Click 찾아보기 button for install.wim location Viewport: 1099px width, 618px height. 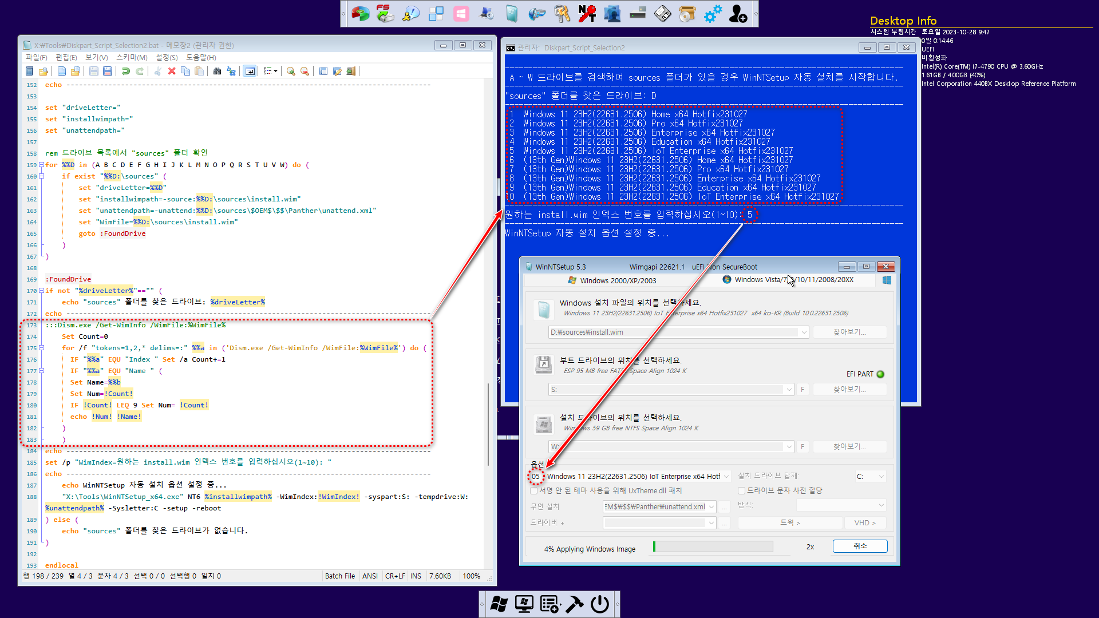[849, 332]
